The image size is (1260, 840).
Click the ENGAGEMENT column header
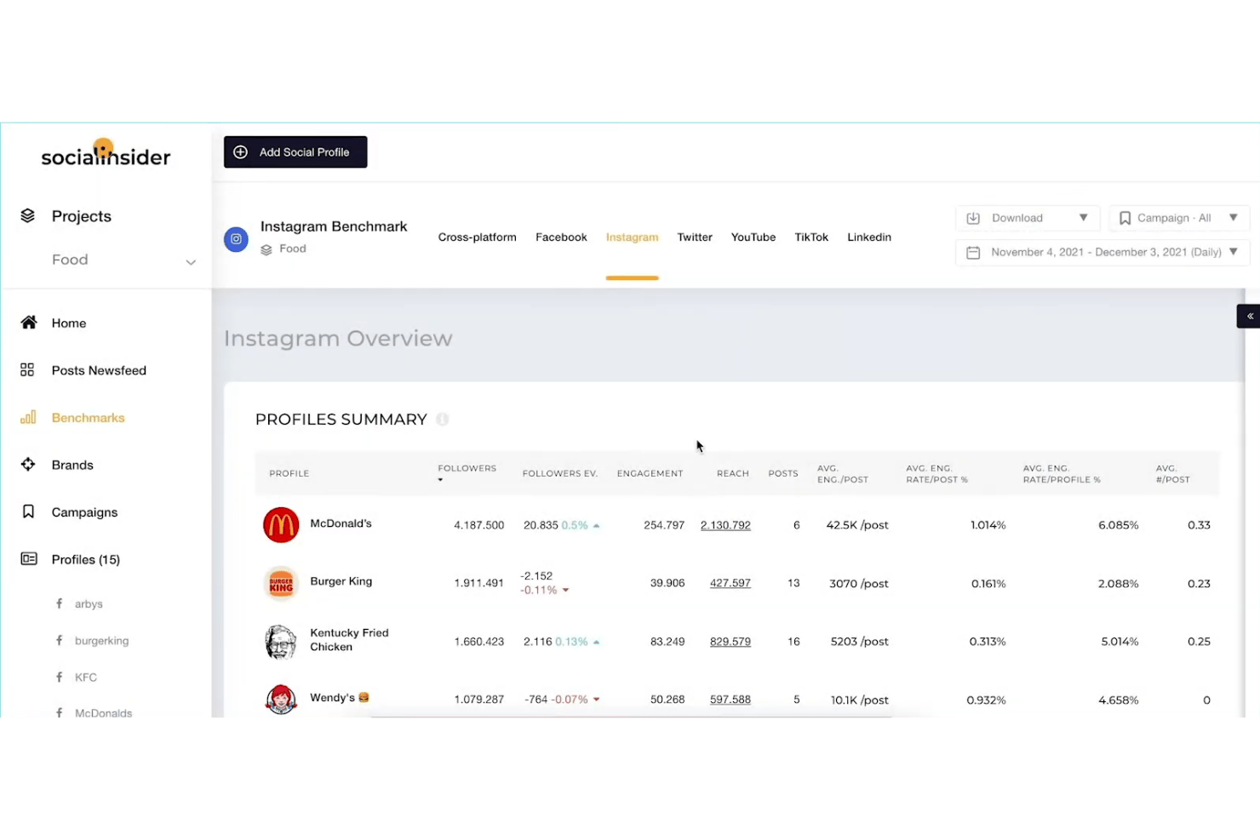(650, 473)
